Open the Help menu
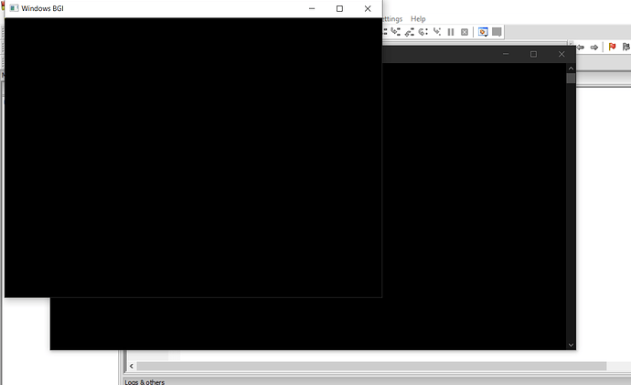Image resolution: width=631 pixels, height=385 pixels. point(418,18)
